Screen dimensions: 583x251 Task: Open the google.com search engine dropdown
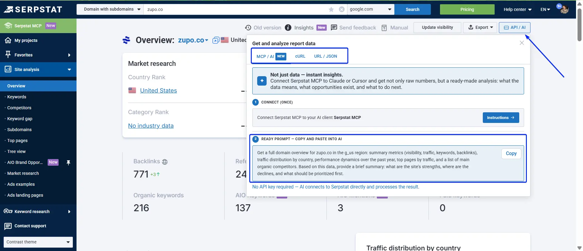370,9
